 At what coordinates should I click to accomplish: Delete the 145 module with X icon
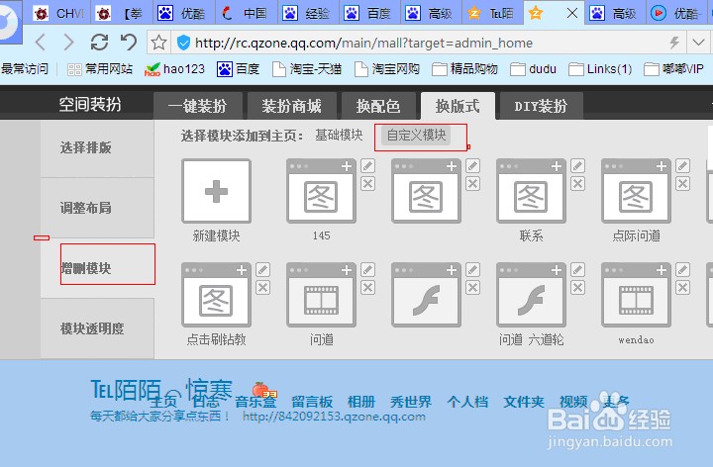click(x=367, y=183)
